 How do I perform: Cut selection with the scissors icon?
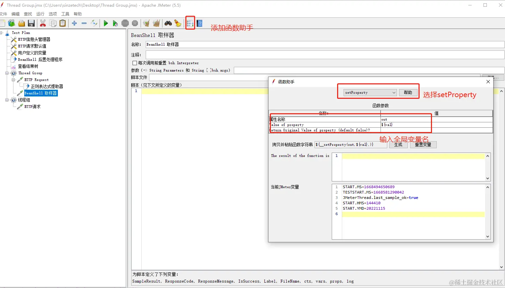click(x=43, y=23)
